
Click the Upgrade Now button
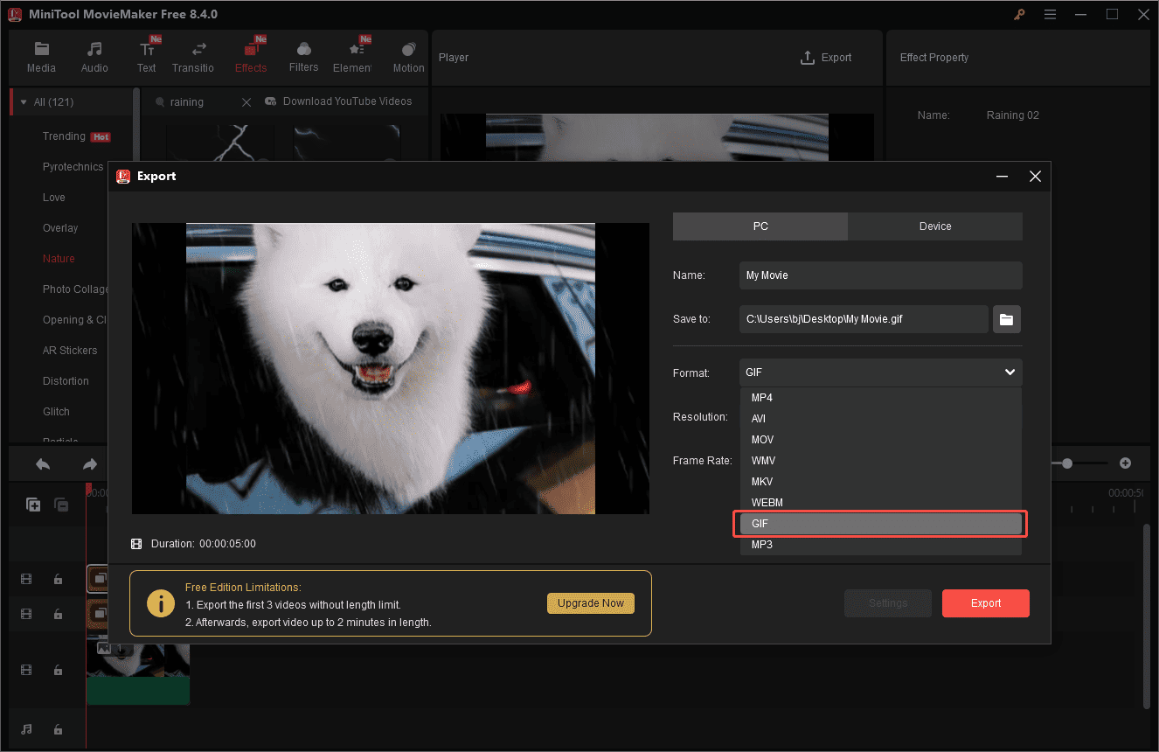point(590,603)
